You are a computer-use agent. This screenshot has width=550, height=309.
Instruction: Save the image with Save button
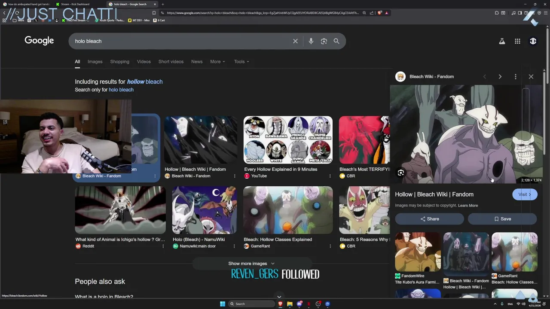[x=502, y=219]
